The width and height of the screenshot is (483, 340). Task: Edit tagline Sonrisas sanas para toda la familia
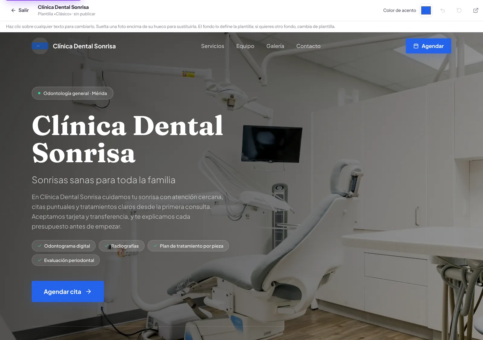click(104, 180)
